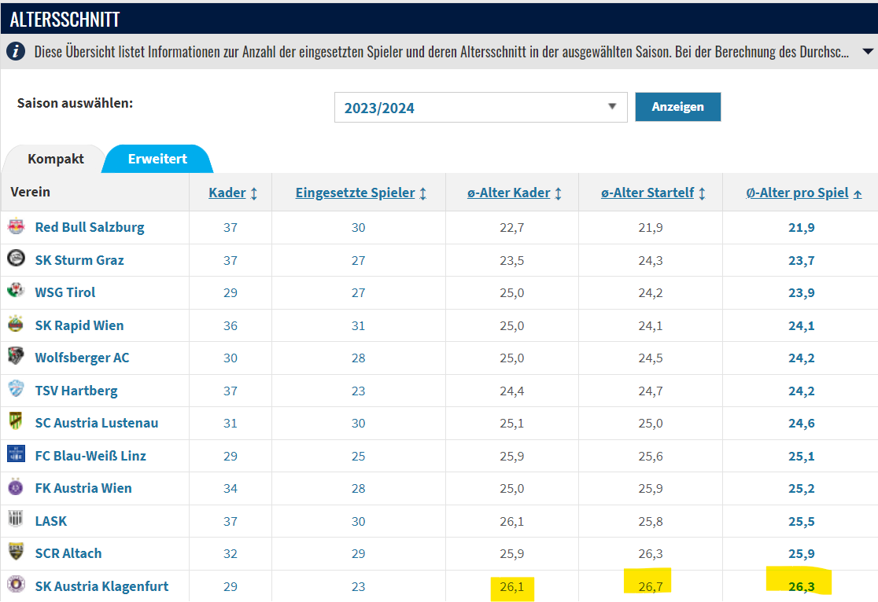The image size is (878, 602).
Task: Open the FC Blau-Weiß Linz club link
Action: (x=90, y=456)
